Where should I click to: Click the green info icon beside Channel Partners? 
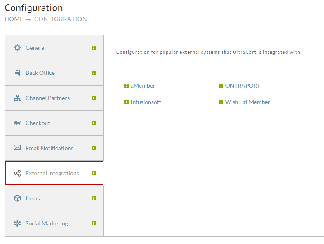click(94, 98)
